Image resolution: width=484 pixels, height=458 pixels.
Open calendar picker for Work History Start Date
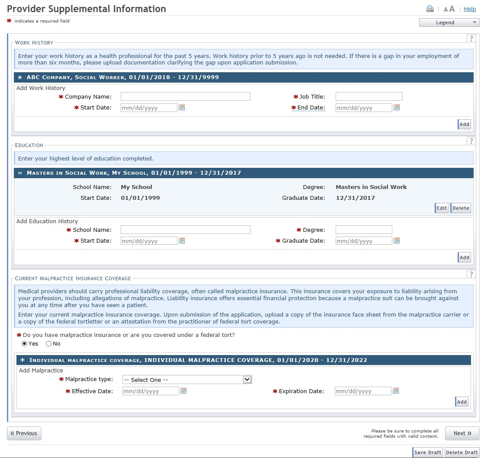(x=182, y=107)
